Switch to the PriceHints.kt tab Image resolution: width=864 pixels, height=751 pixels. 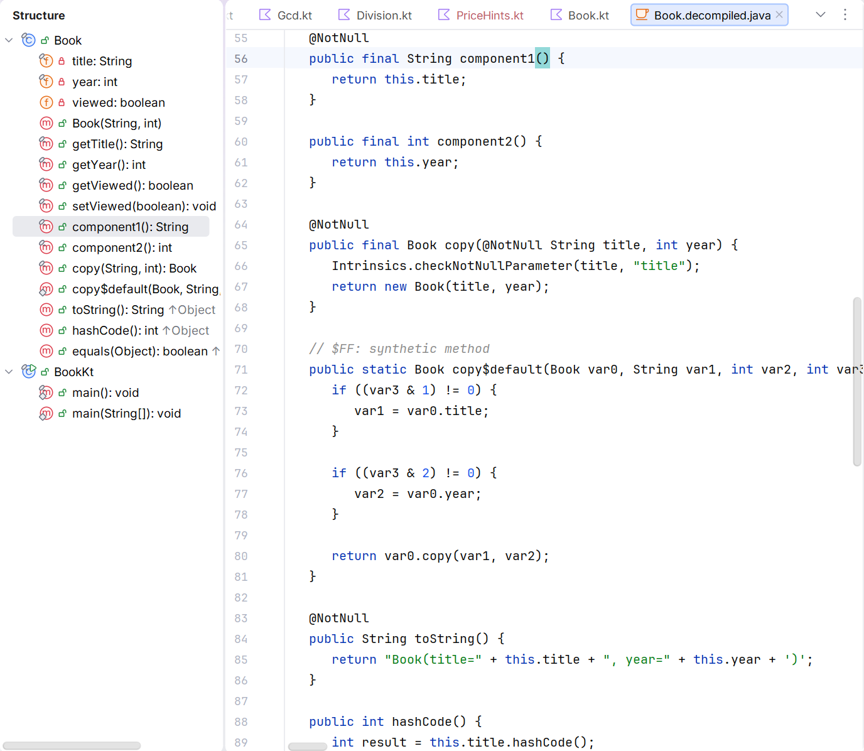[x=481, y=15]
